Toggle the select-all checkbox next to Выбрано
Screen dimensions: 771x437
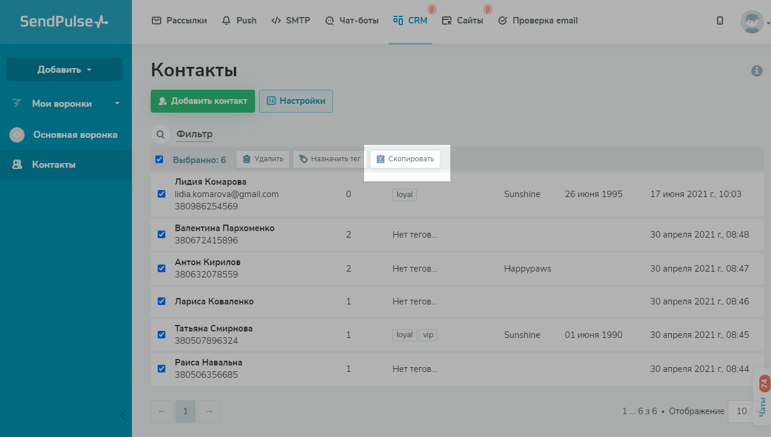point(159,160)
